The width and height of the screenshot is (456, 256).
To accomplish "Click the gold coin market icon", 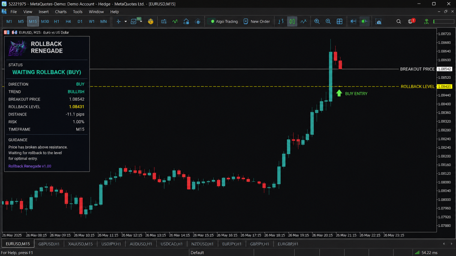I will pos(151,21).
